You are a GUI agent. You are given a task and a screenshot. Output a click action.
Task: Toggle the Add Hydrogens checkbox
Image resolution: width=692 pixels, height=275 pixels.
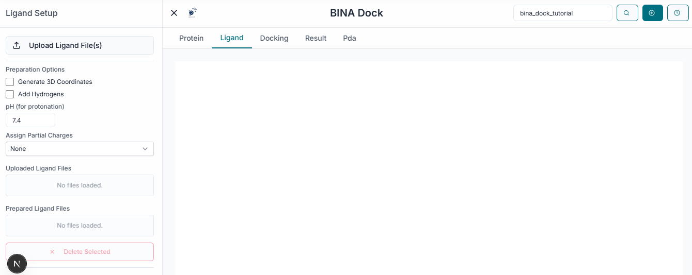click(x=10, y=94)
